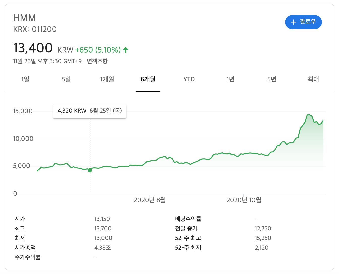Select the 6개월 chart tab
The width and height of the screenshot is (339, 274).
148,79
